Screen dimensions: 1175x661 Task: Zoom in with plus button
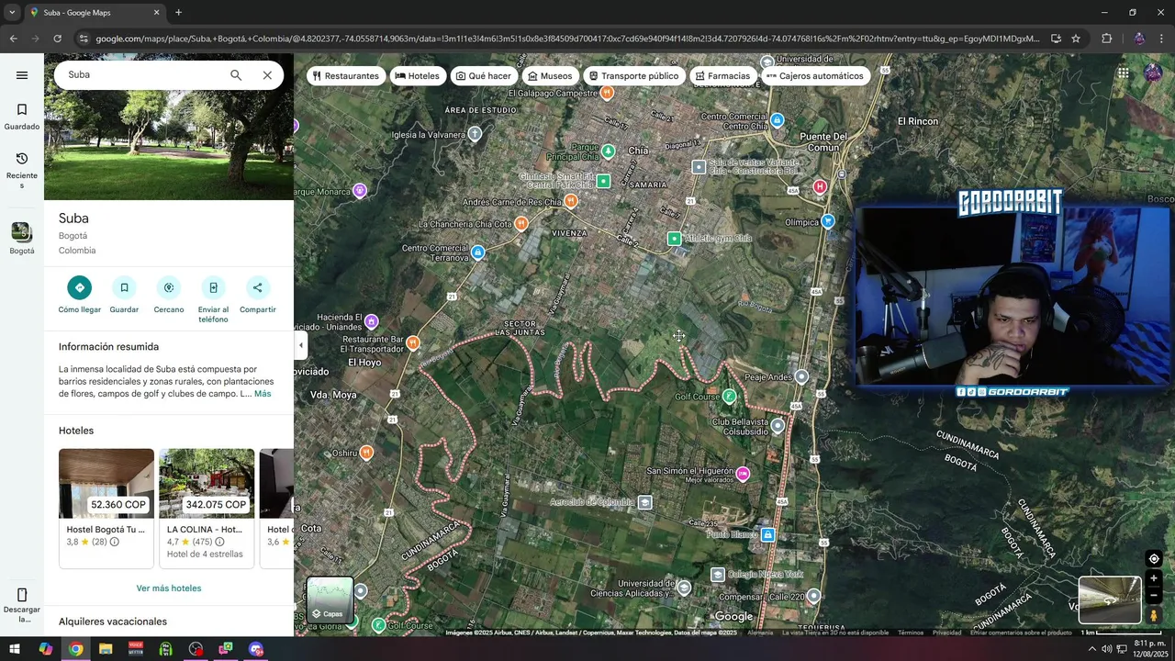coord(1154,578)
